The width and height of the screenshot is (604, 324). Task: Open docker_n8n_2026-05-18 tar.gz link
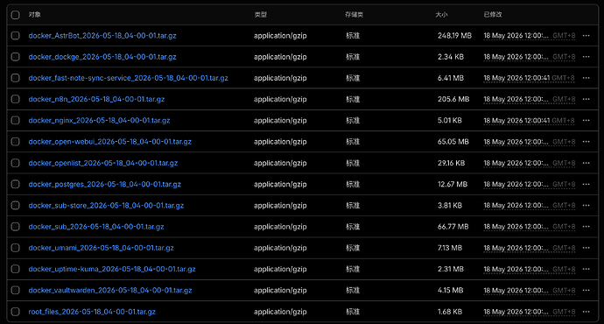pyautogui.click(x=96, y=99)
